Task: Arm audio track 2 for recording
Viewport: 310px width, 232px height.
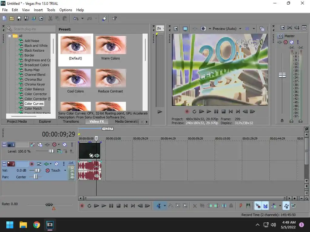Action: [x=31, y=164]
